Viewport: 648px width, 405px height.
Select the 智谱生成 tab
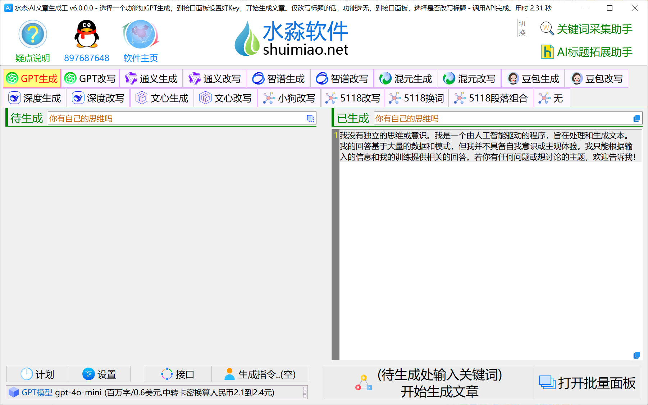[x=278, y=79]
